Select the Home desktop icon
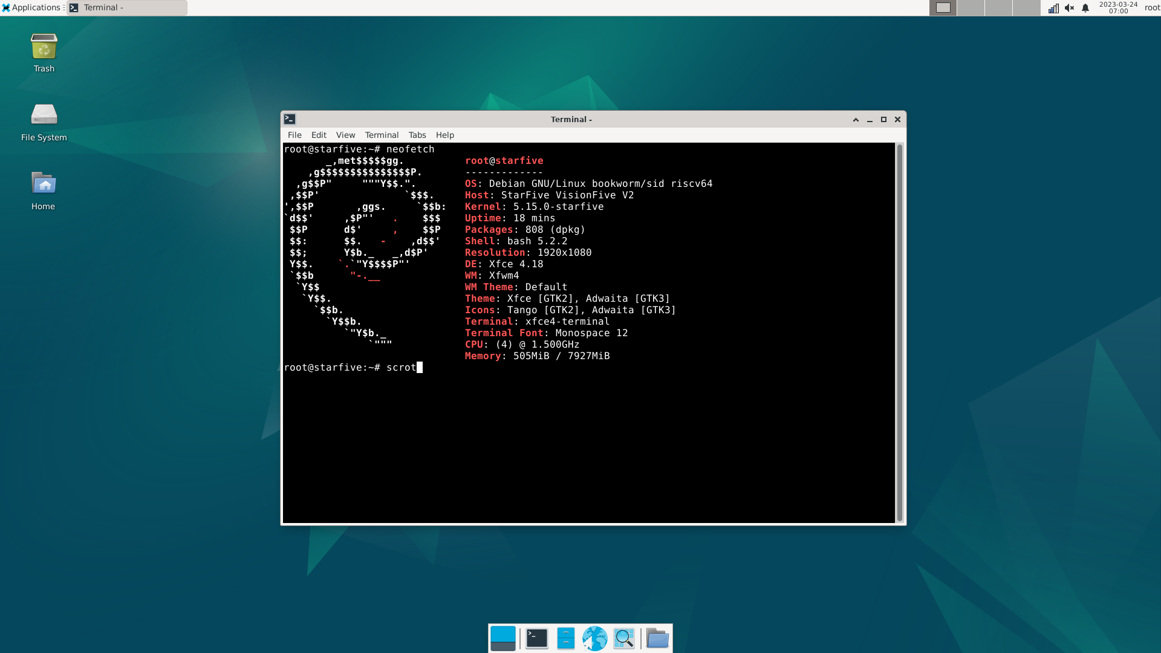1161x653 pixels. point(44,191)
